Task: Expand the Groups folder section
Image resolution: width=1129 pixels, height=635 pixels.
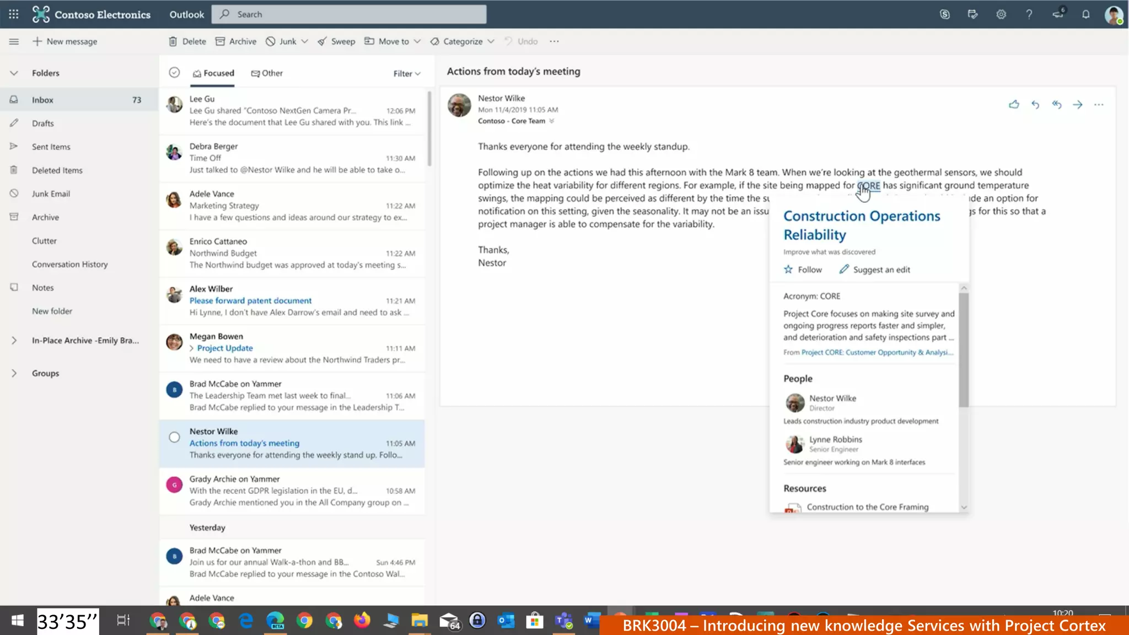Action: (14, 373)
